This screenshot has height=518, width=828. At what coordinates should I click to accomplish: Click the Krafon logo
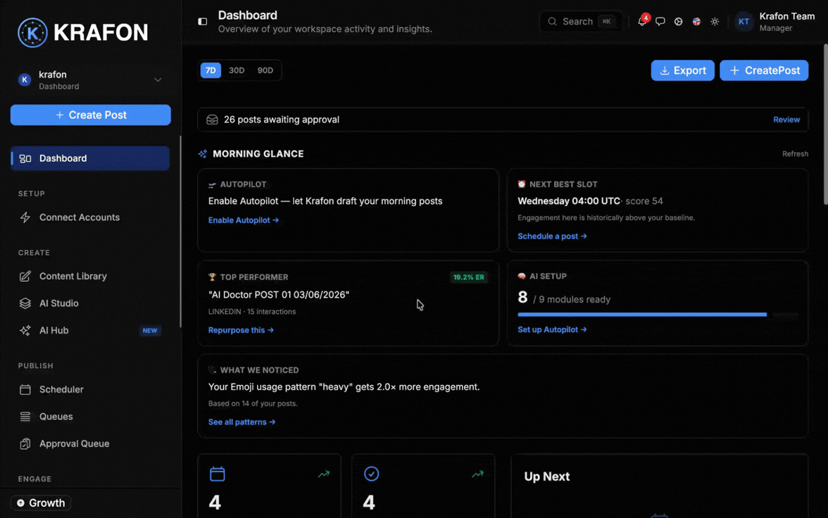83,32
